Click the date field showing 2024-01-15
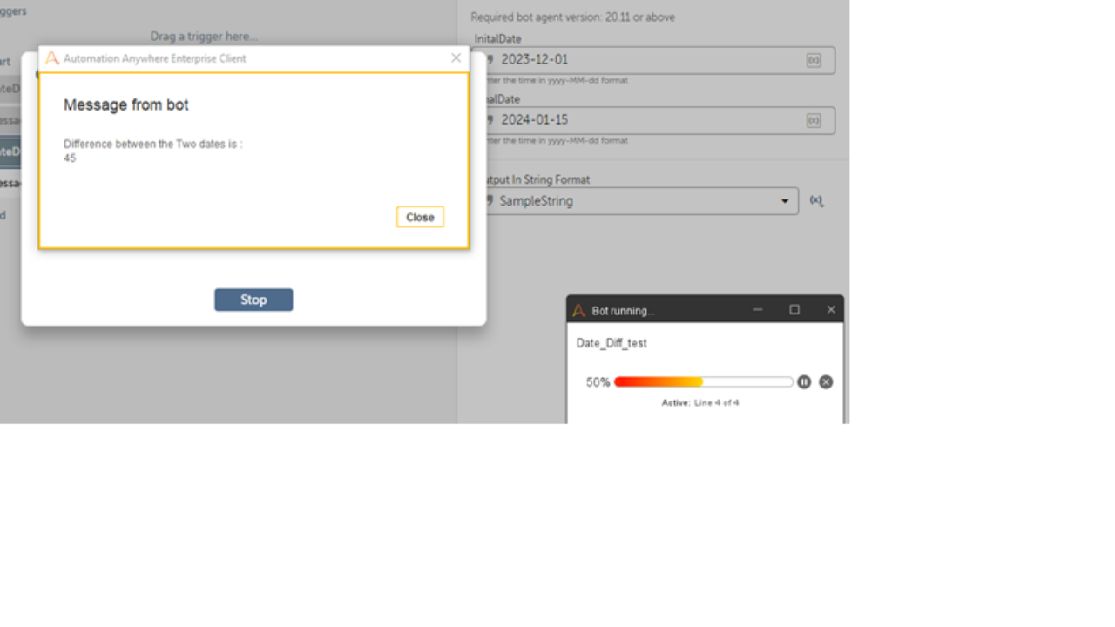Viewport: 1115px width, 627px height. 654,120
